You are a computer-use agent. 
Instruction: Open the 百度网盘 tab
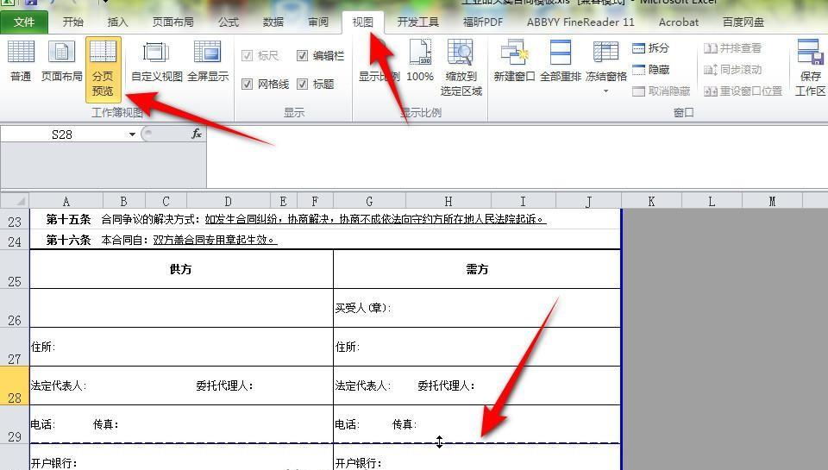pyautogui.click(x=743, y=22)
